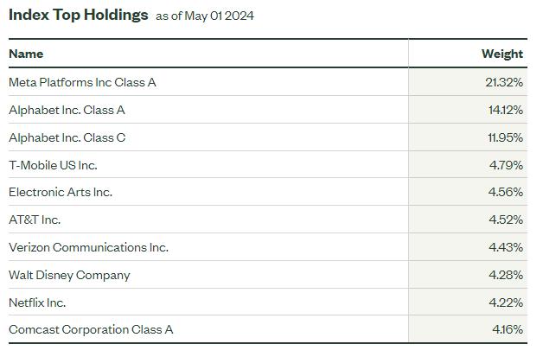Click the 11.95% weight cell
The image size is (543, 363).
click(505, 137)
